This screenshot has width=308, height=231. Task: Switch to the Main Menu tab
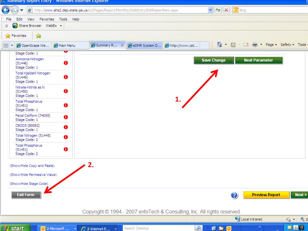click(70, 45)
